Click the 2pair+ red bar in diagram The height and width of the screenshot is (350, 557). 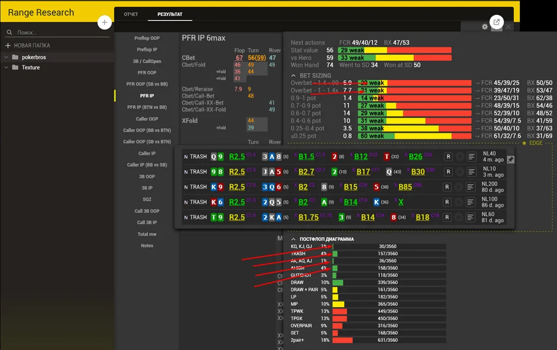tap(342, 340)
